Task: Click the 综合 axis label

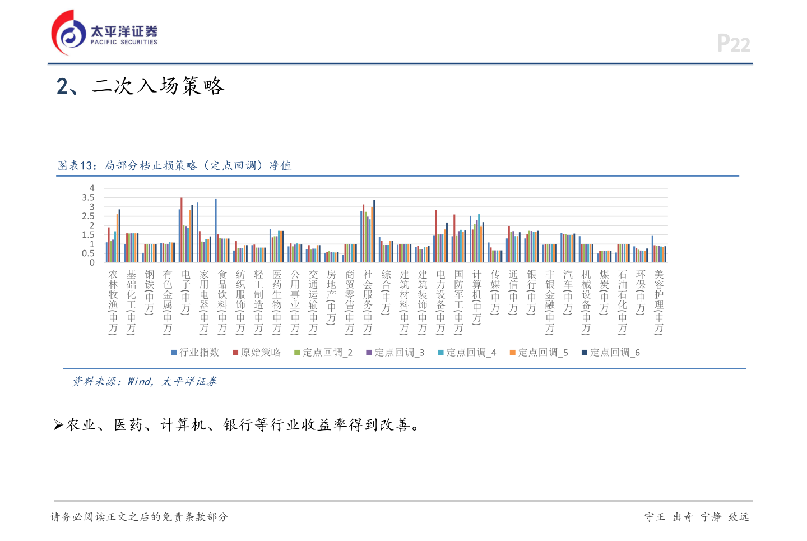Action: click(x=386, y=292)
